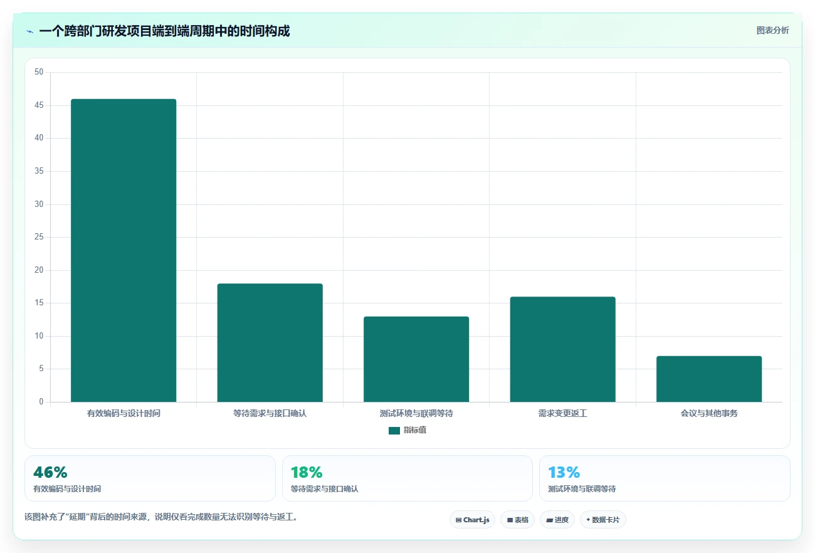The height and width of the screenshot is (553, 815).
Task: Open the 46% stat card
Action: pyautogui.click(x=150, y=478)
